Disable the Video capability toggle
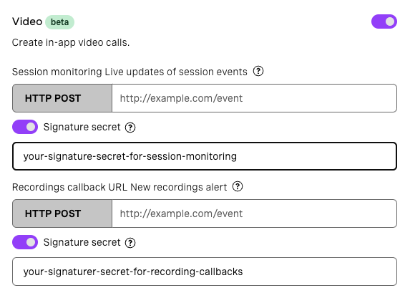The image size is (410, 288). (x=384, y=21)
